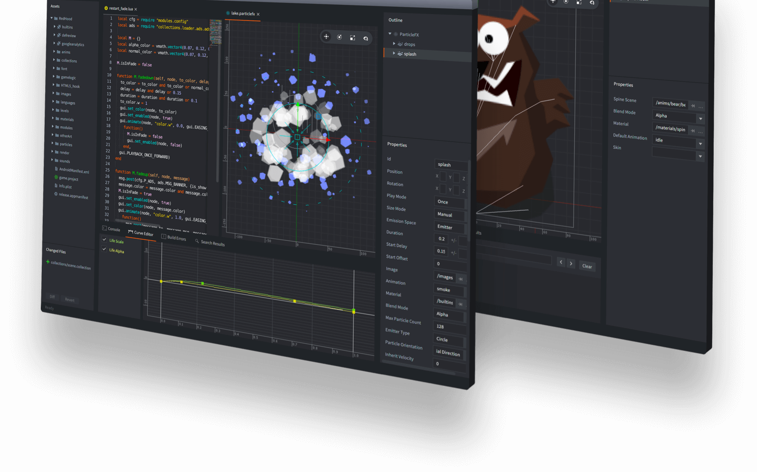The height and width of the screenshot is (472, 757).
Task: Expand the splash node in Outline
Action: pos(394,53)
